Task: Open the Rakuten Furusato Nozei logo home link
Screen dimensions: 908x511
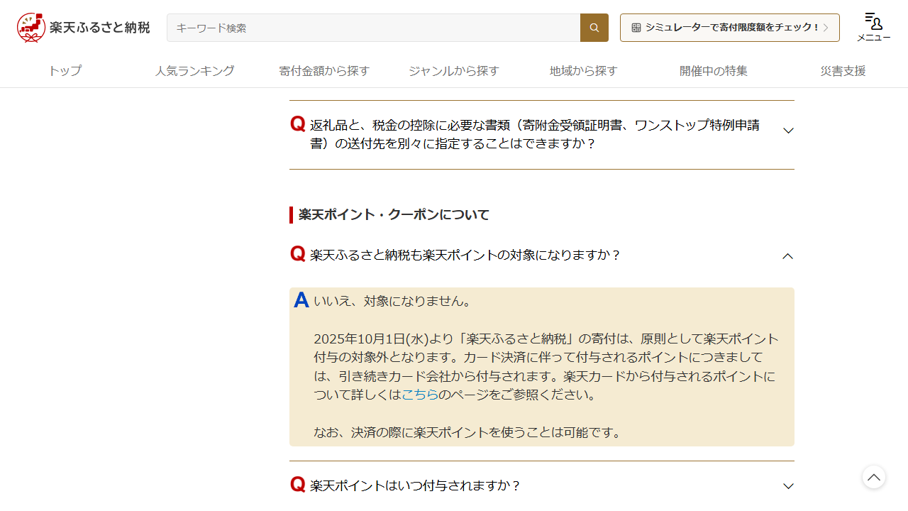Action: 84,28
